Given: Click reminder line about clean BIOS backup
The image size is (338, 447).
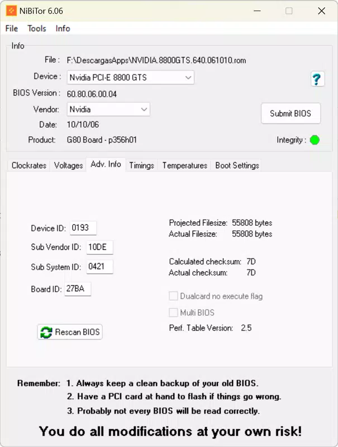Looking at the screenshot, I should (x=162, y=383).
